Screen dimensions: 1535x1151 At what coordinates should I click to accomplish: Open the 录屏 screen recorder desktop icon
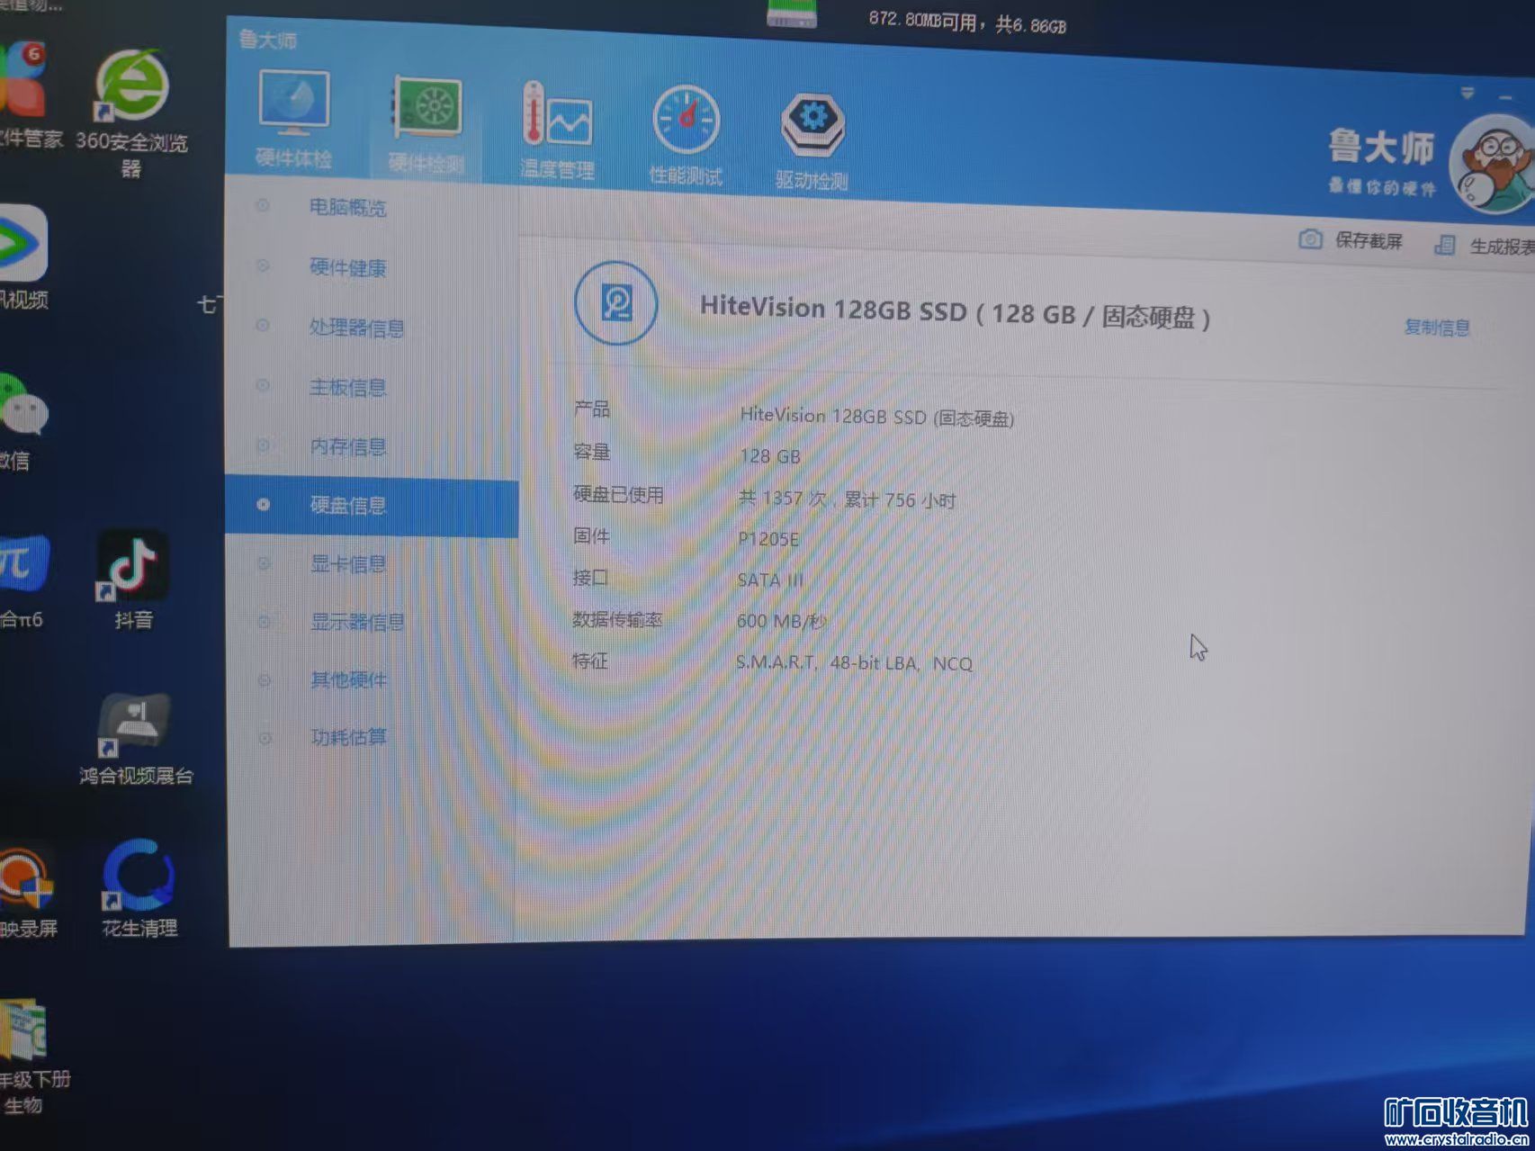click(x=27, y=893)
